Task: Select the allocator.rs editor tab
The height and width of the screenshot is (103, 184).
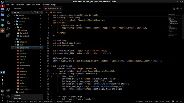Action: [53, 9]
